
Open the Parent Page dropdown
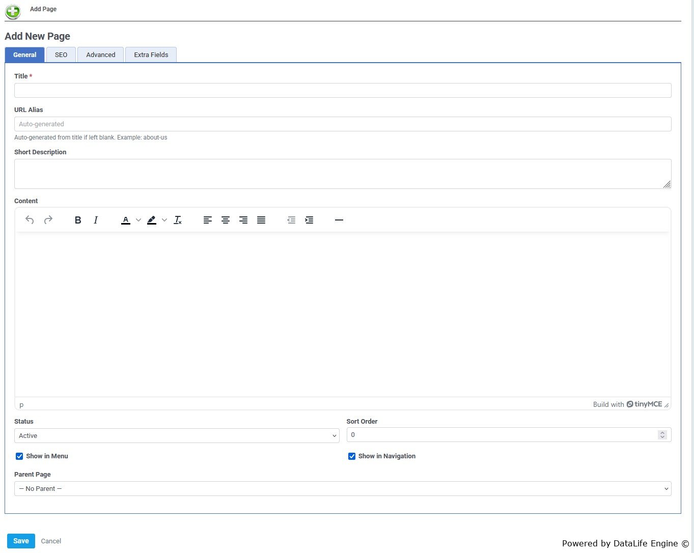(343, 489)
